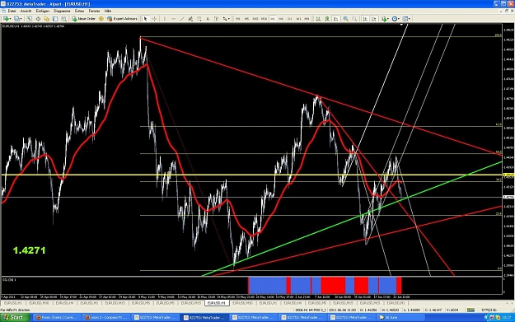Click the taskbar system clock
The image size is (515, 322).
click(x=507, y=317)
